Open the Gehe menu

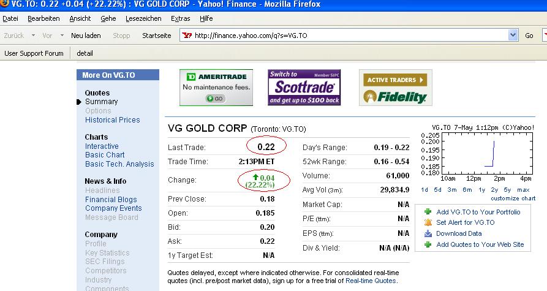coord(108,18)
